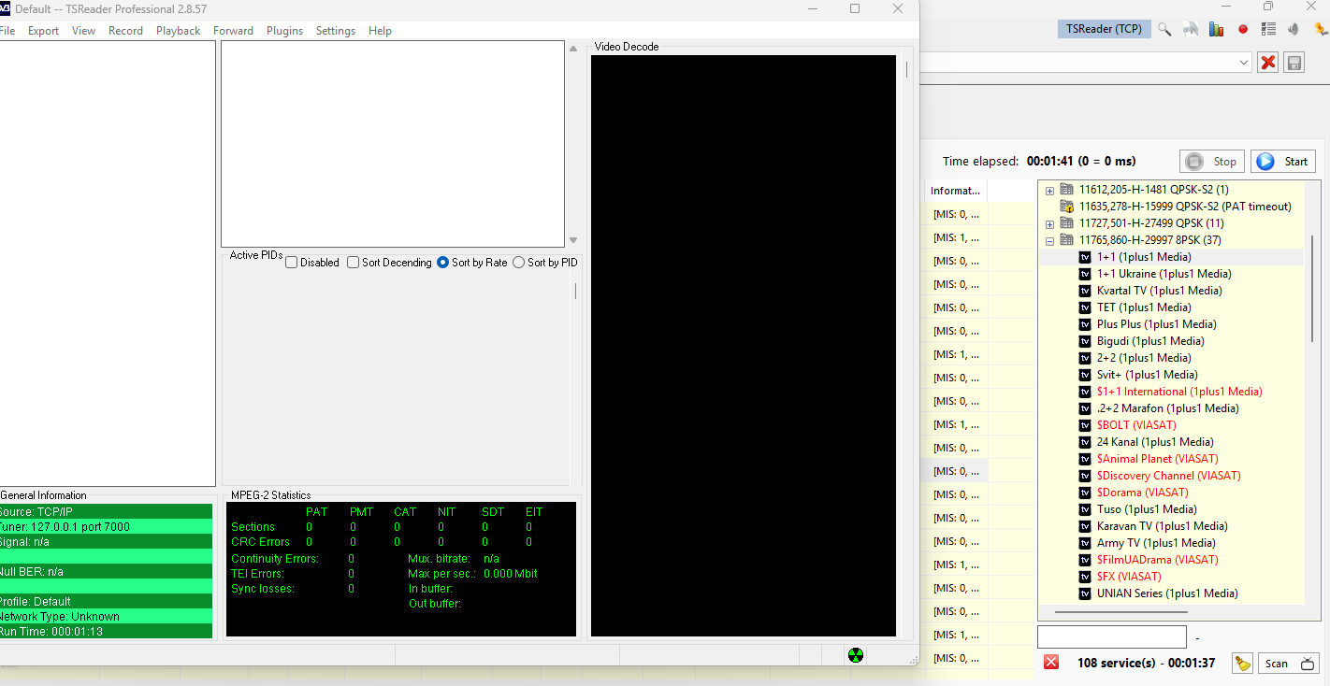Toggle the Disabled checkbox for Active PIDs
This screenshot has height=686, width=1330.
[x=291, y=263]
